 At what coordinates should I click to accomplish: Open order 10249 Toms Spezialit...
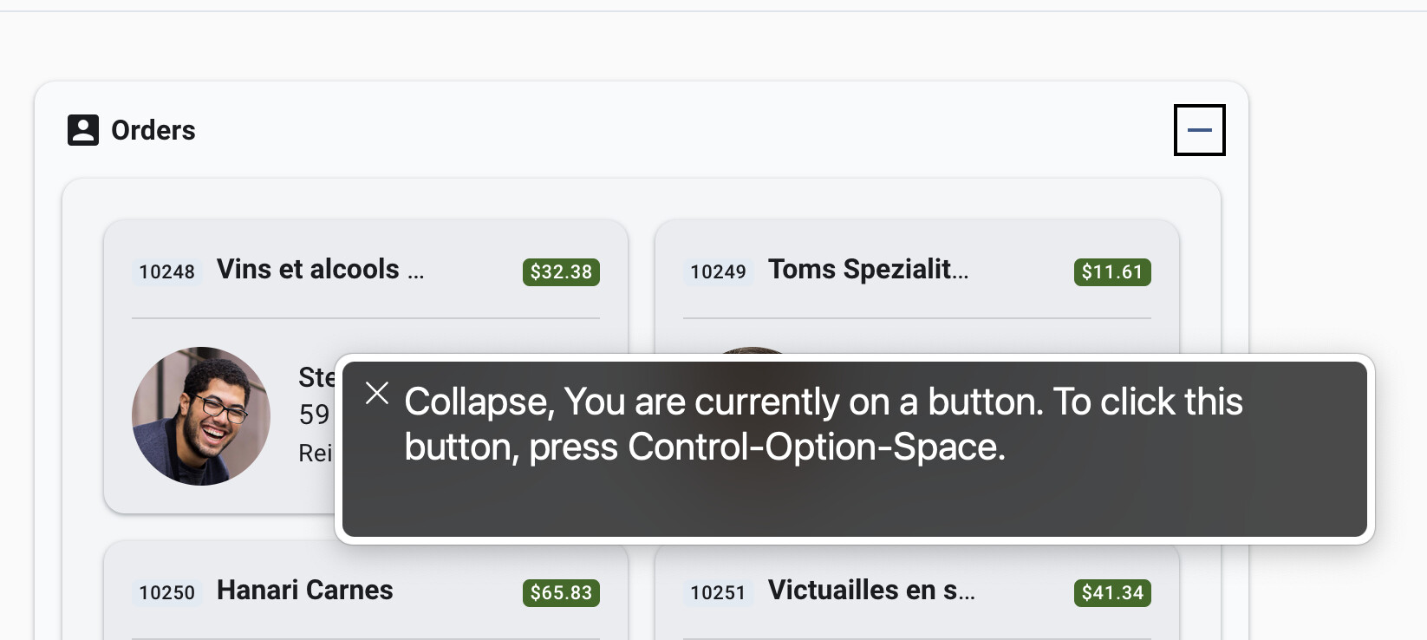[x=868, y=270]
